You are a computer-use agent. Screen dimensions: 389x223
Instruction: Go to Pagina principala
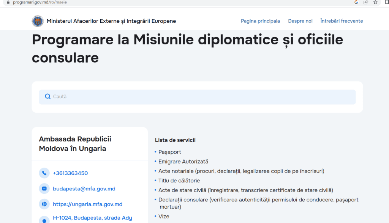260,21
